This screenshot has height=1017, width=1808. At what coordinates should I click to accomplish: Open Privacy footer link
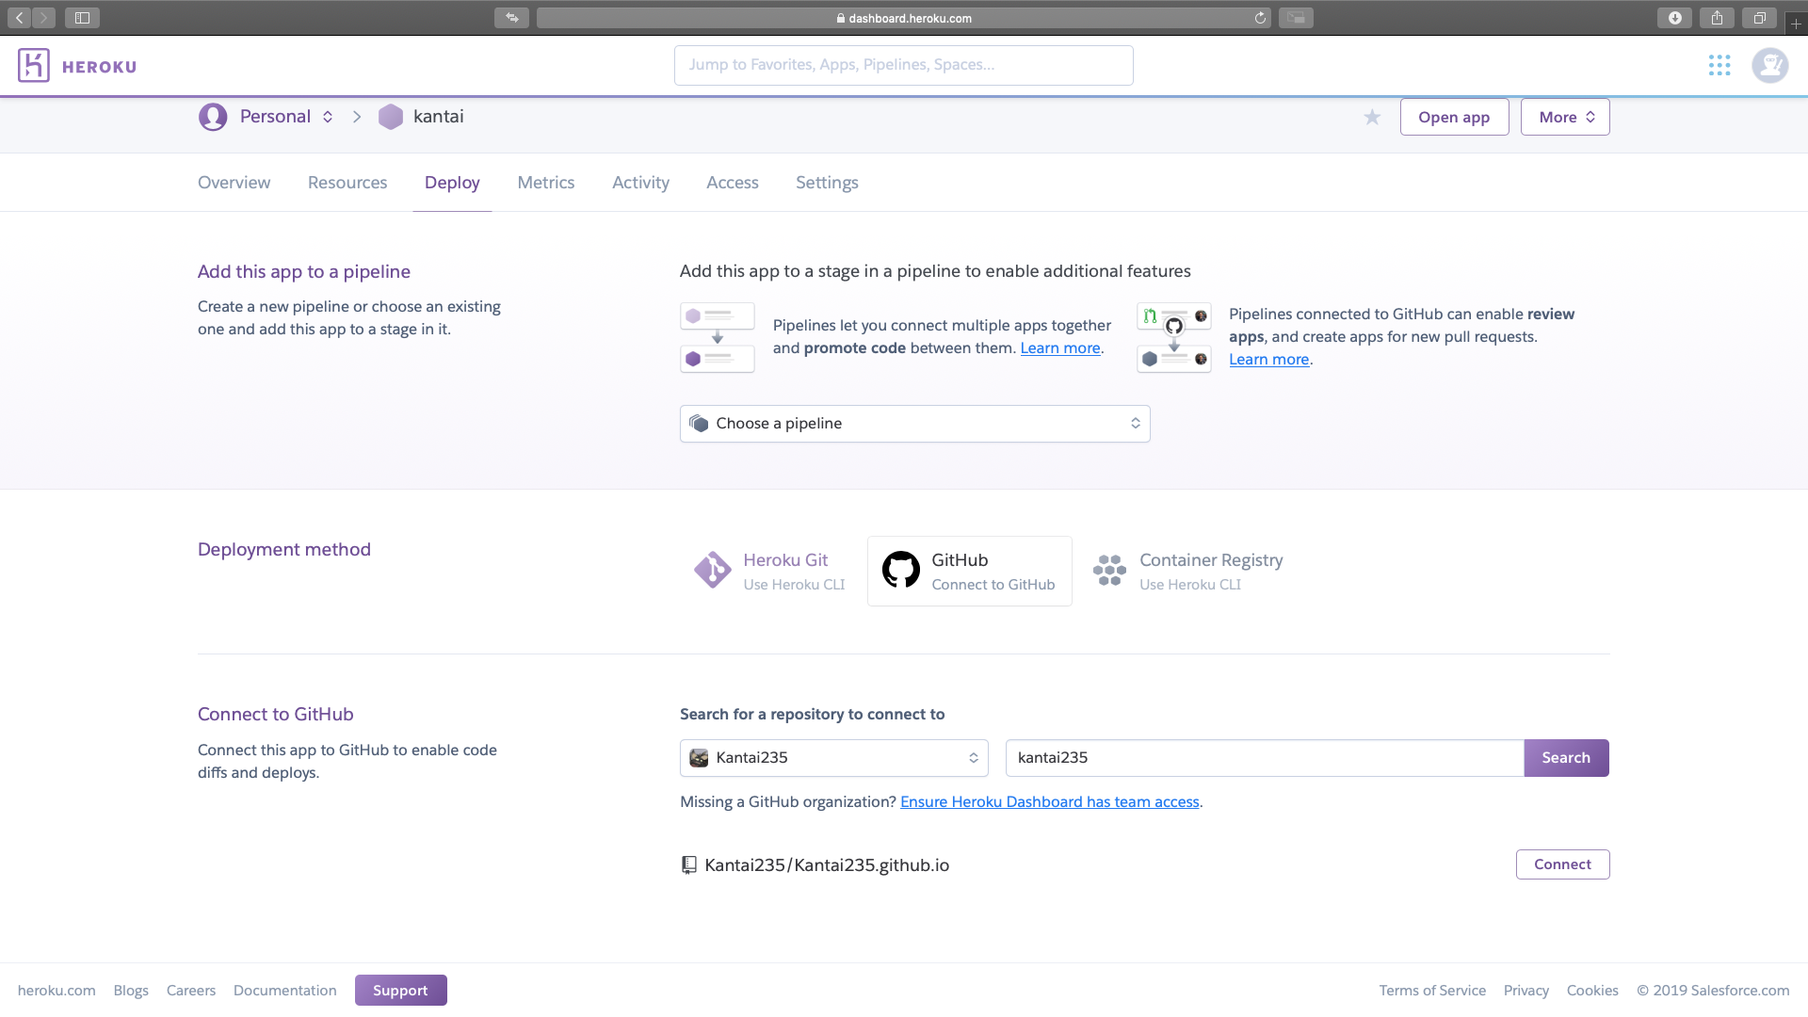[1526, 991]
